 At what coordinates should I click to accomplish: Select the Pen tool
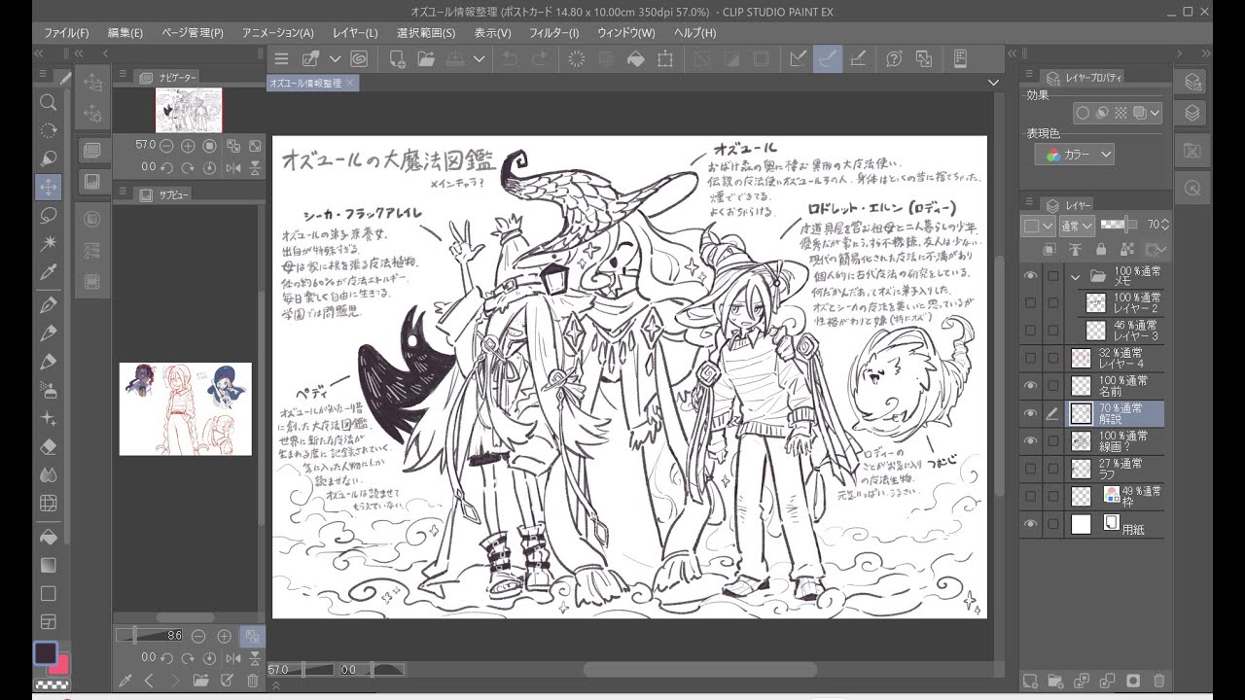pyautogui.click(x=48, y=305)
